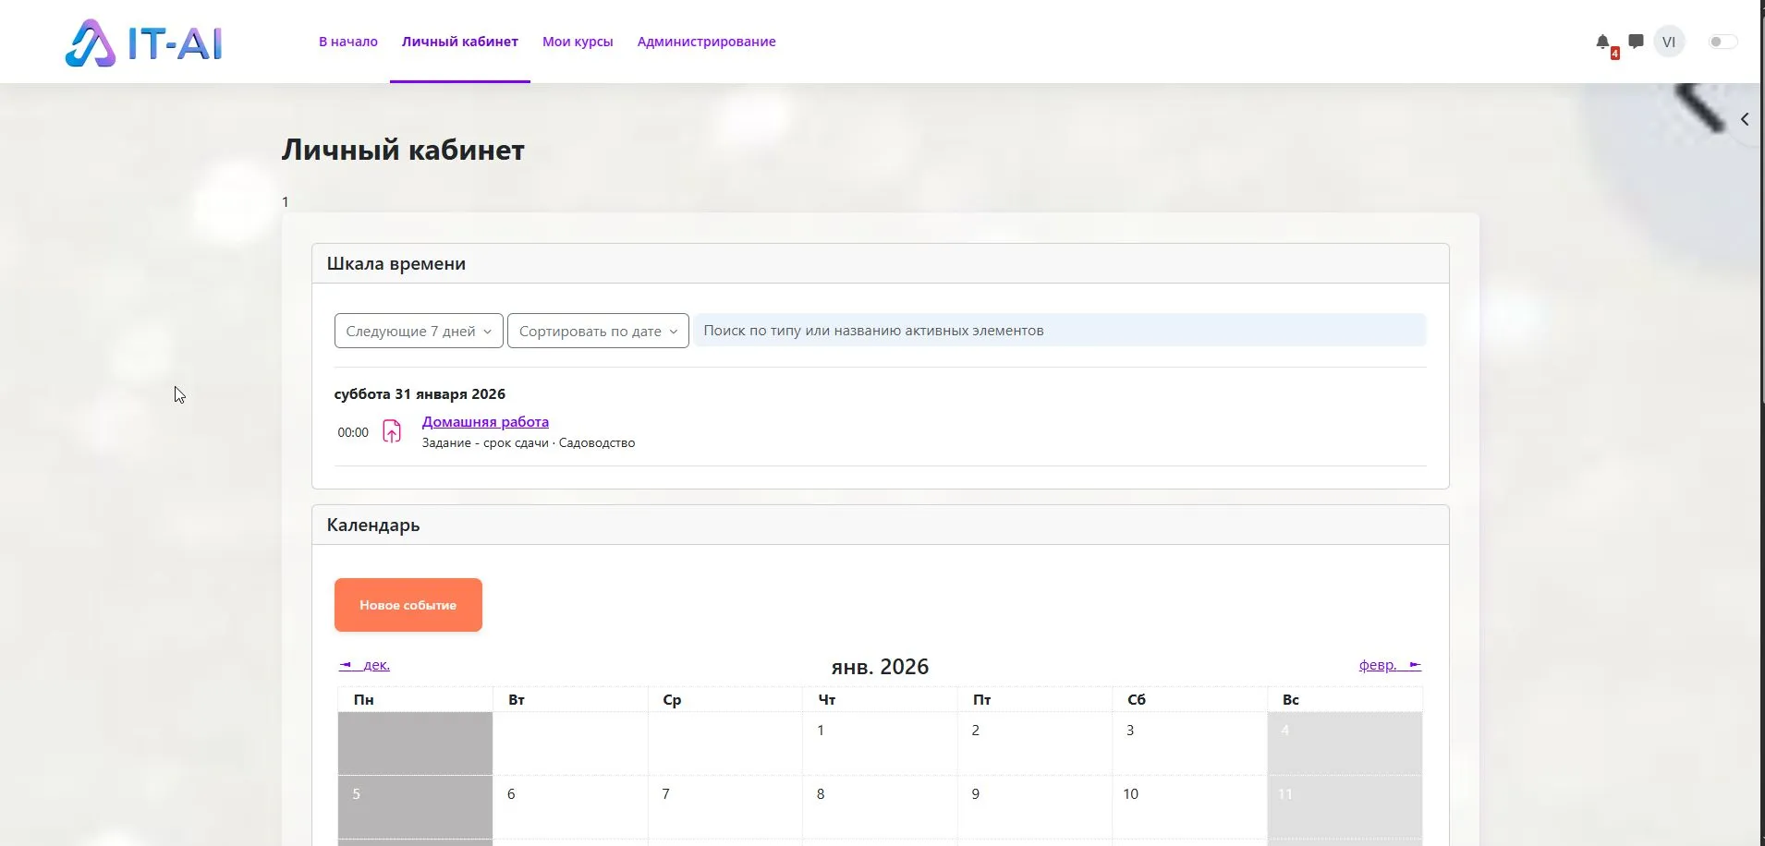This screenshot has width=1765, height=846.
Task: Open the Домашняя работа assignment link
Action: coord(485,421)
